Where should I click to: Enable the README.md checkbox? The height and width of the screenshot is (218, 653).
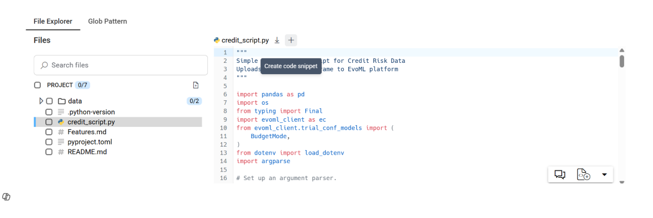[x=49, y=152]
